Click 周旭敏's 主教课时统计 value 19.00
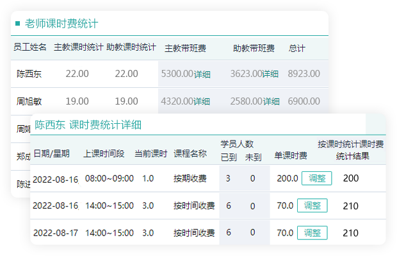Viewport: 397px width, 256px height. [x=77, y=101]
